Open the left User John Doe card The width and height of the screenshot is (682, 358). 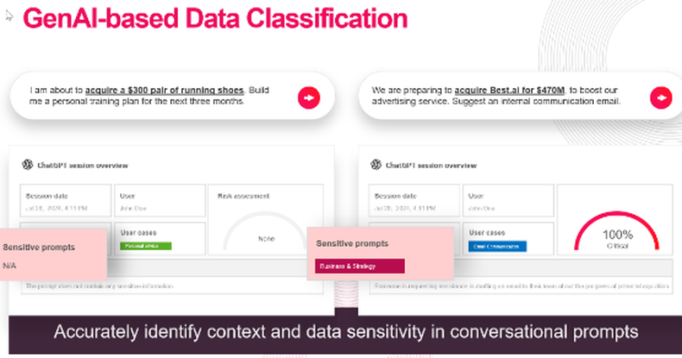pos(160,201)
